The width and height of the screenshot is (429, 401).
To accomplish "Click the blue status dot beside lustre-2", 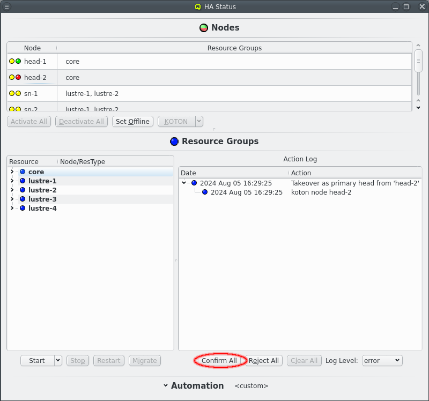I will [x=23, y=190].
